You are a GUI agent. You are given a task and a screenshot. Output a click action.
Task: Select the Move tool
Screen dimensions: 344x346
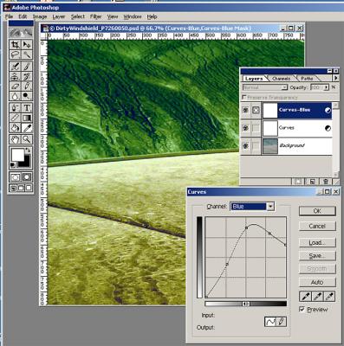click(27, 45)
